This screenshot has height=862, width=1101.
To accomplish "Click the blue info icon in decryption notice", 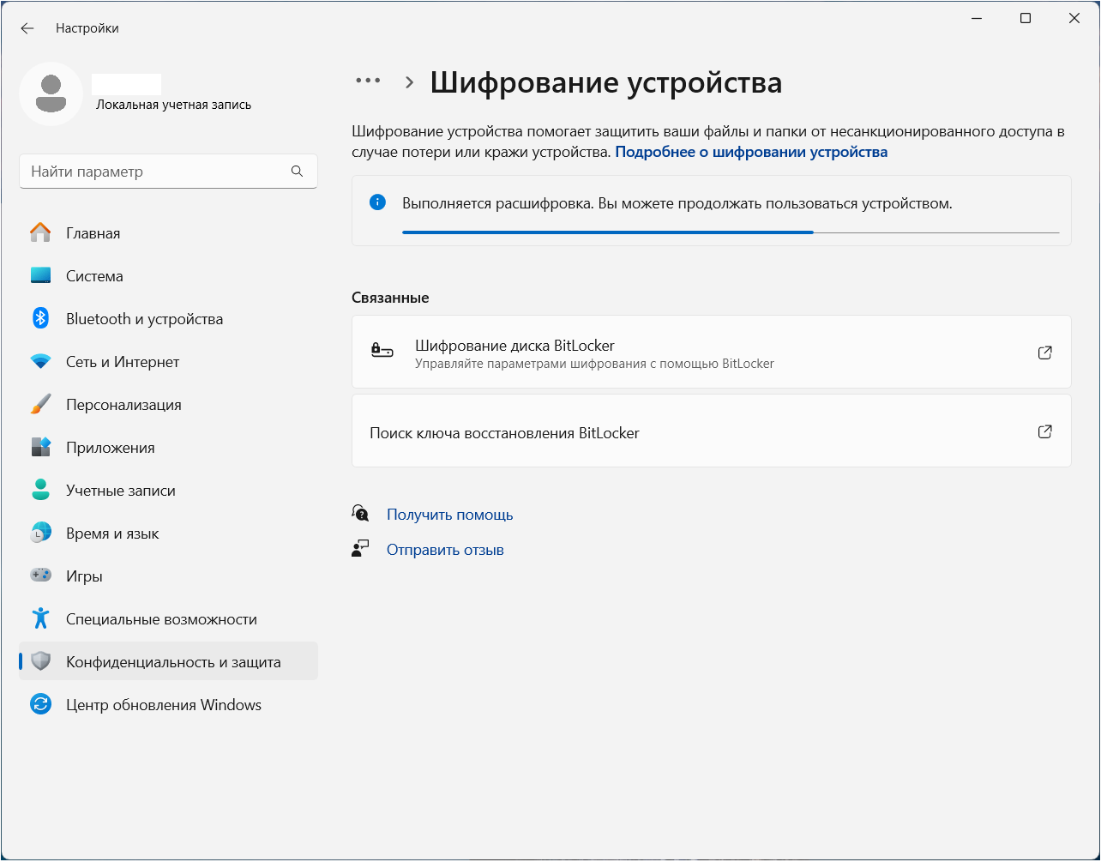I will tap(377, 202).
